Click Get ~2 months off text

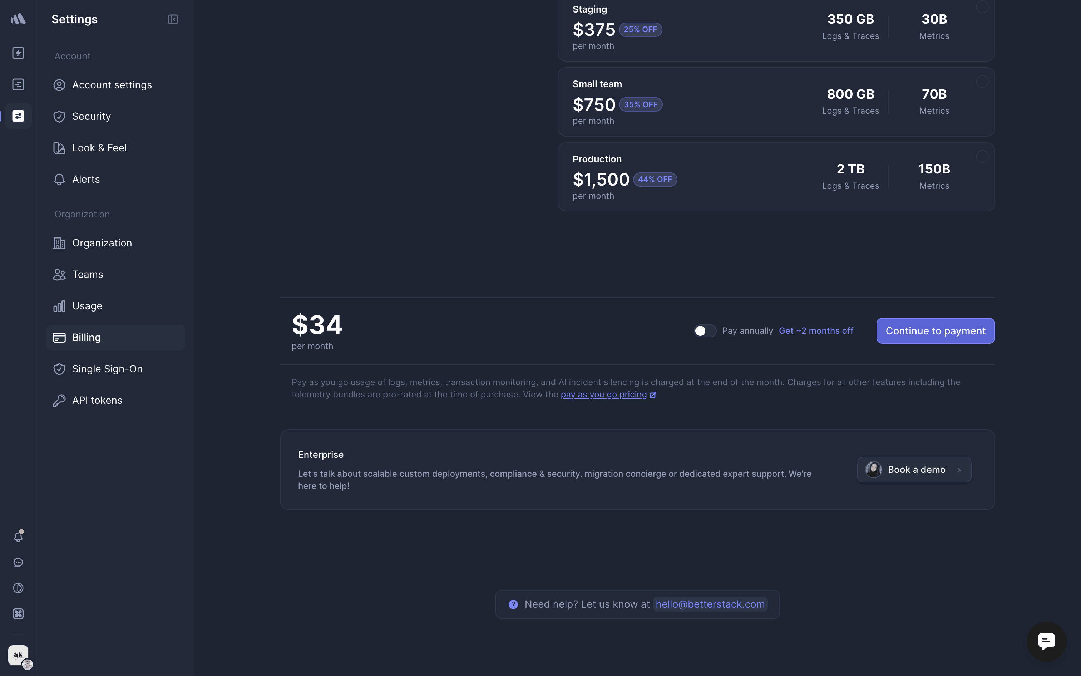tap(816, 331)
